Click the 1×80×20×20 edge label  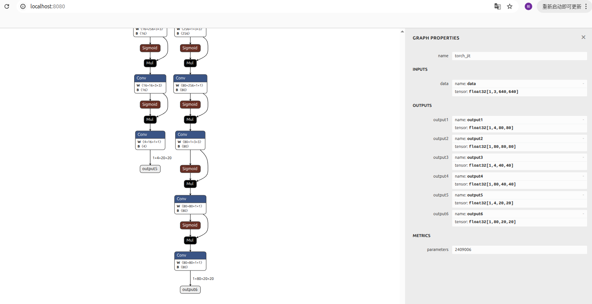(x=203, y=279)
